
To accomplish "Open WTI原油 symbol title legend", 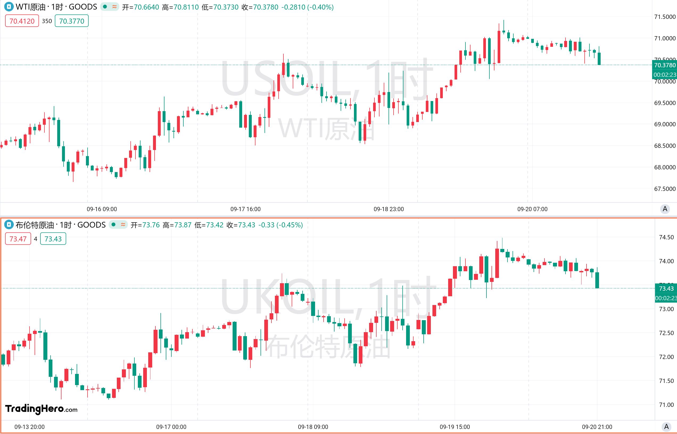I will (x=56, y=7).
